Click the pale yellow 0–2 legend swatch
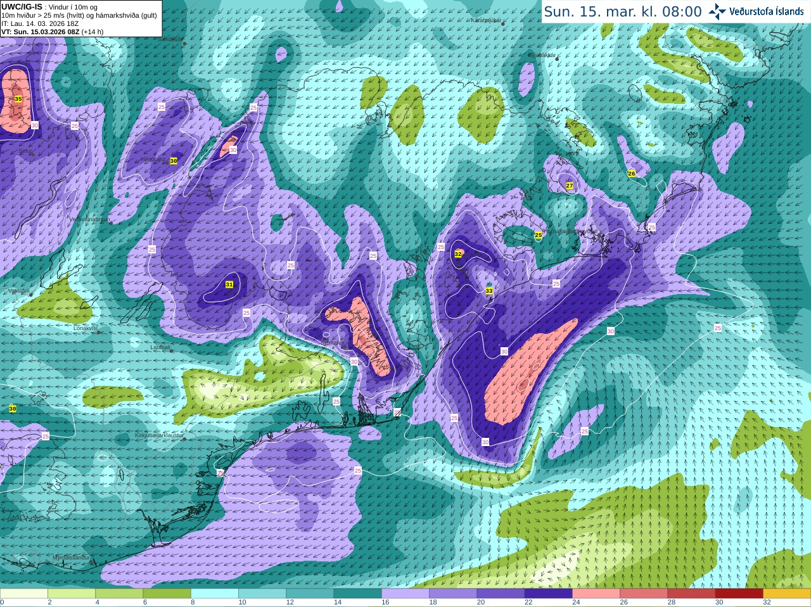Screen dimensions: 811x607 coord(23,594)
